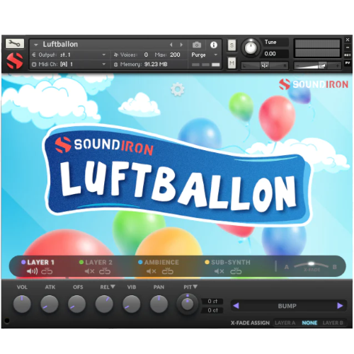
Task: Click the 0 ct cents value field
Action: click(212, 310)
